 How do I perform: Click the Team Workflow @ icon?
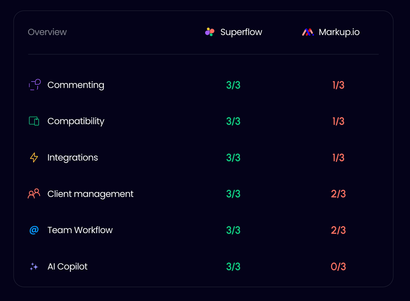pos(34,230)
